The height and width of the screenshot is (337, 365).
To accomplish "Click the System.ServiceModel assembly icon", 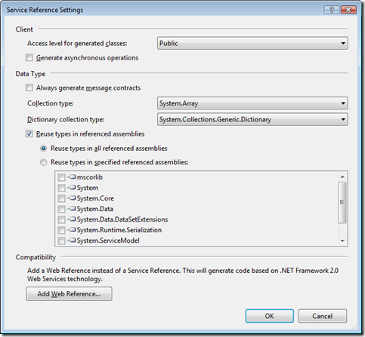I will pos(73,240).
